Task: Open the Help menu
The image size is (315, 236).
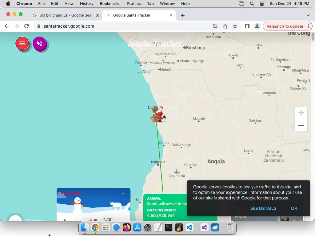Action: tap(185, 4)
